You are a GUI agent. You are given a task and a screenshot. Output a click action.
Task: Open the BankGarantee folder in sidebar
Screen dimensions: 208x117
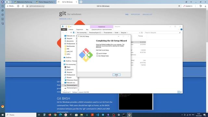(x=70, y=46)
